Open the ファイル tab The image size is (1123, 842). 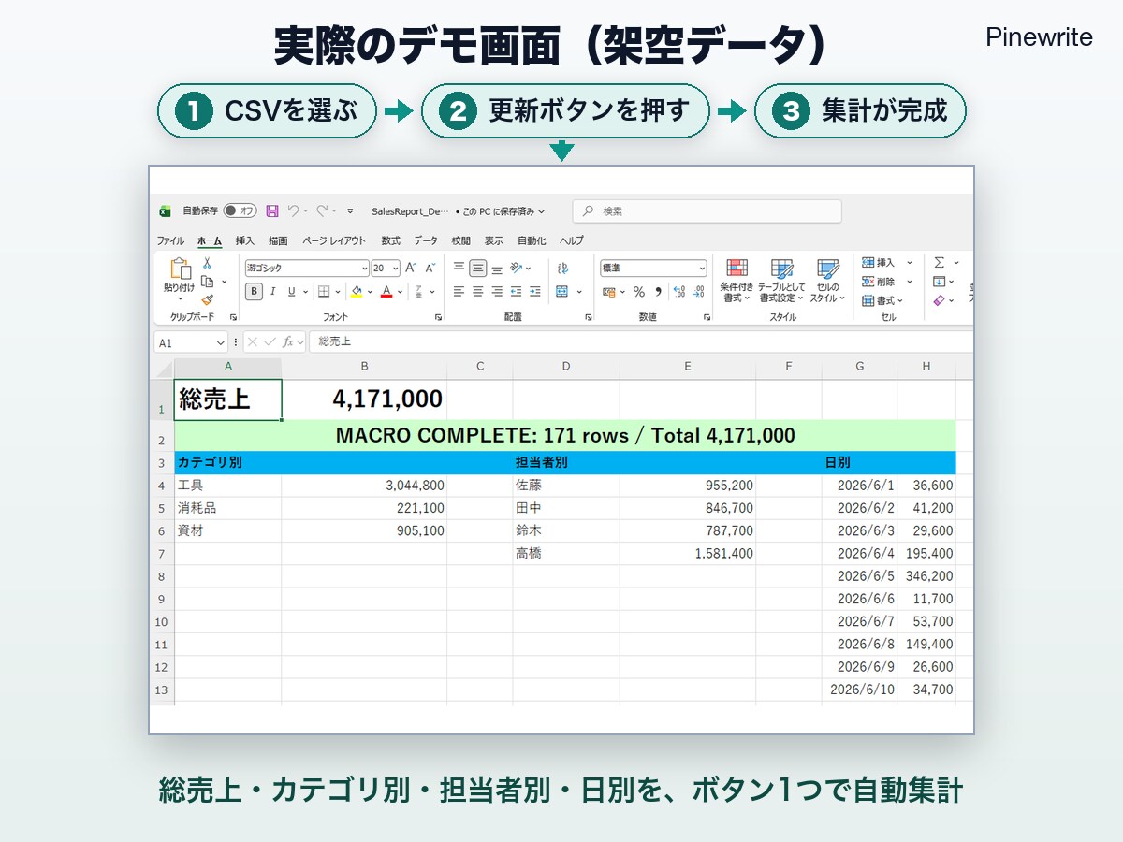[170, 241]
